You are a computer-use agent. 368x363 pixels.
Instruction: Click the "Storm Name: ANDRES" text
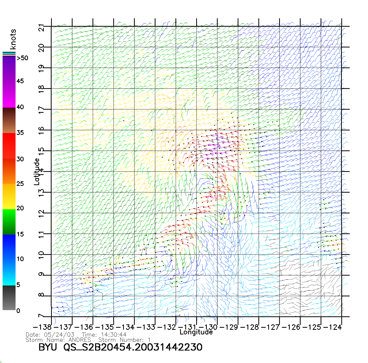pos(58,340)
